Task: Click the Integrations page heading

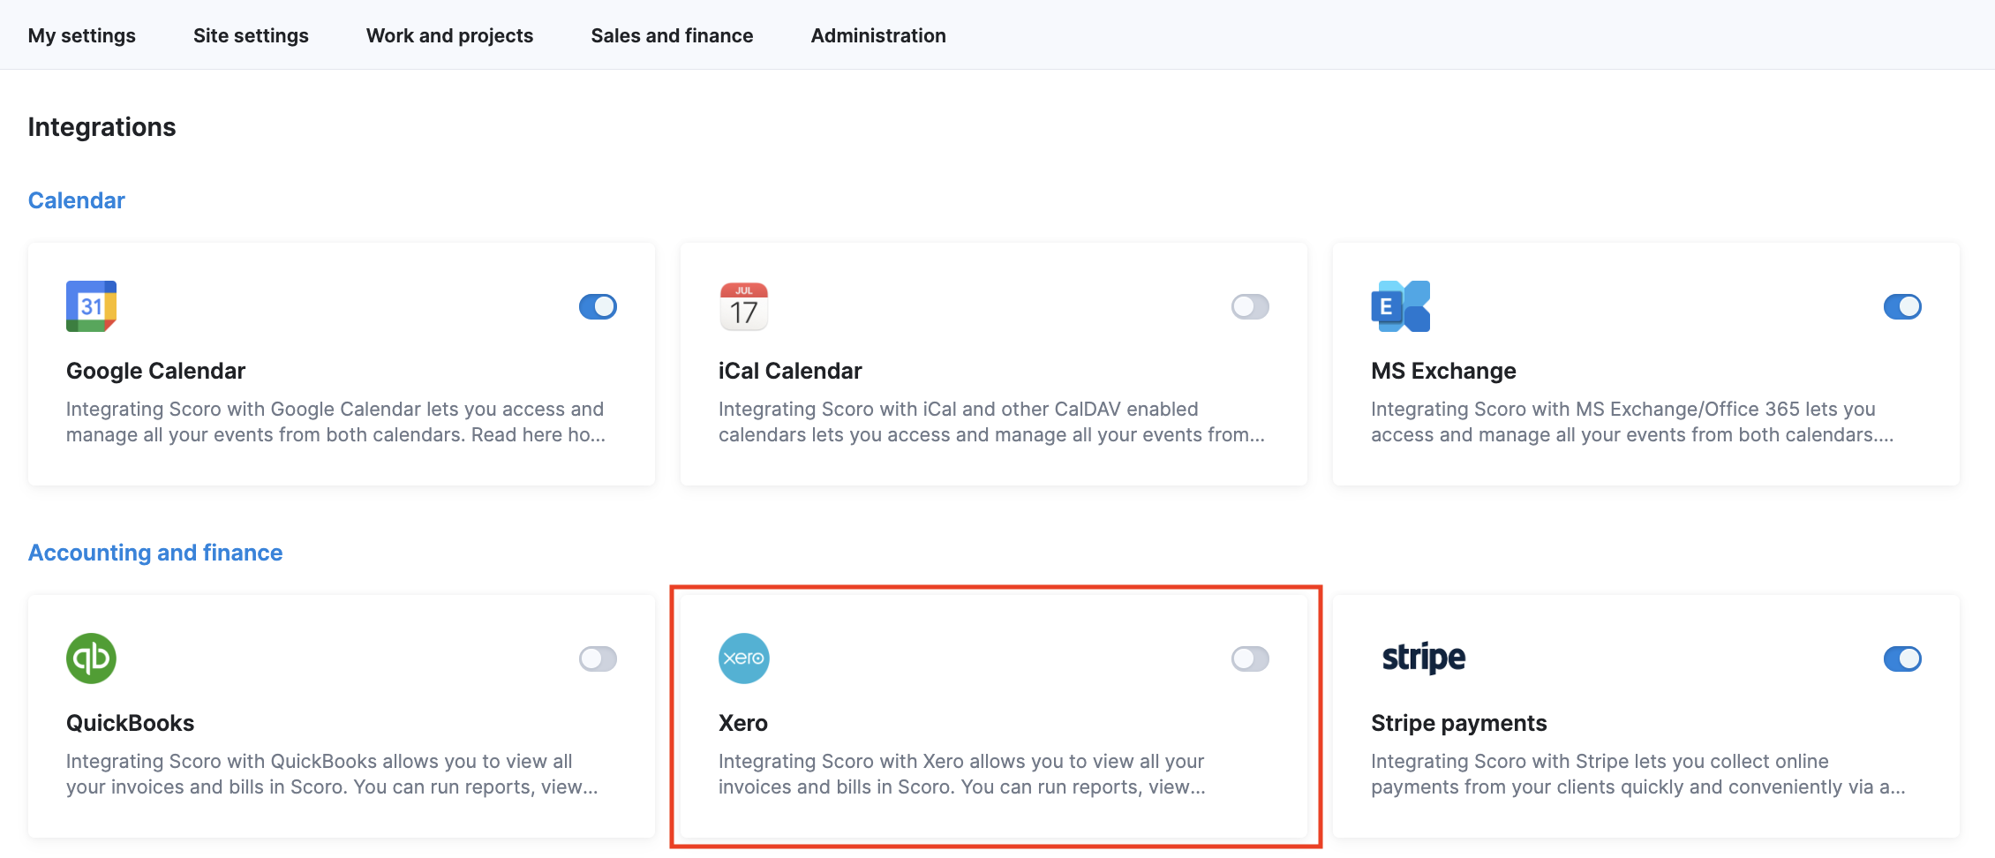Action: (x=102, y=127)
